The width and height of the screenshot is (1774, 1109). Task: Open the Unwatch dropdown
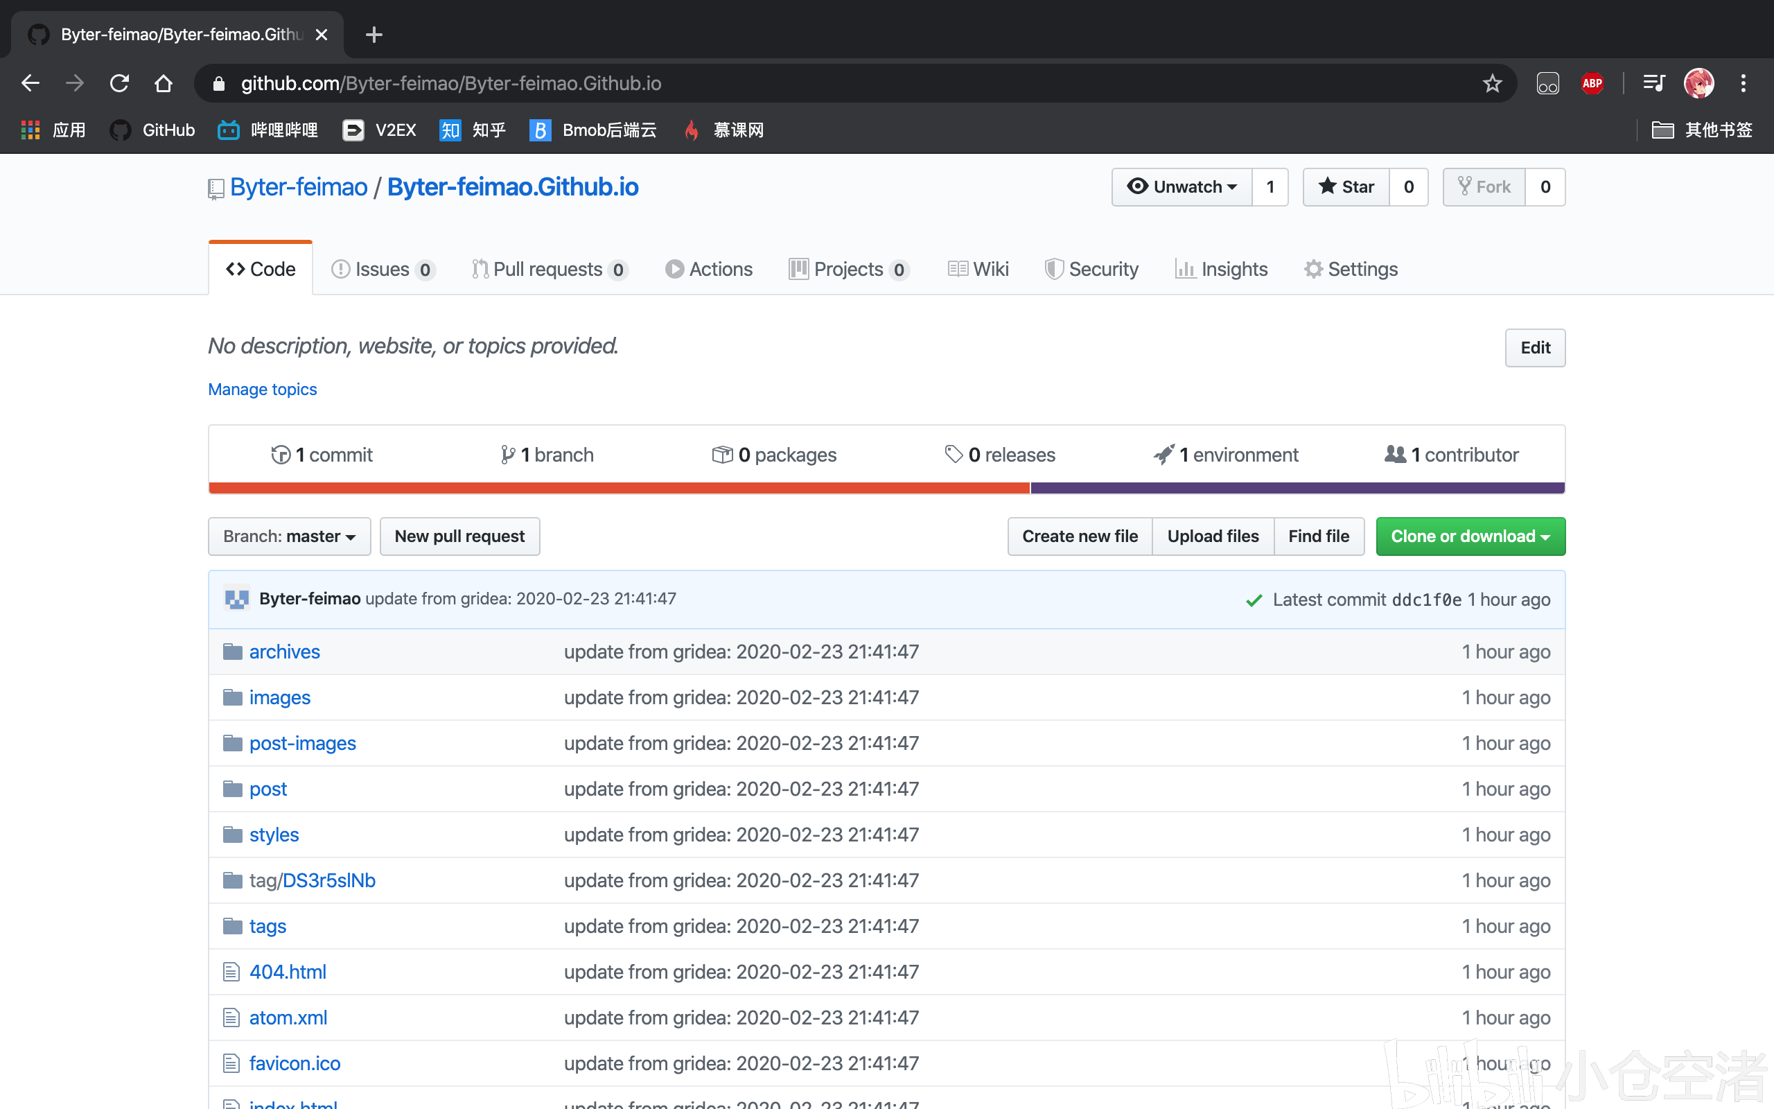click(x=1182, y=187)
